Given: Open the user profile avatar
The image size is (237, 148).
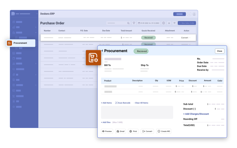Looking at the screenshot, I should (194, 14).
